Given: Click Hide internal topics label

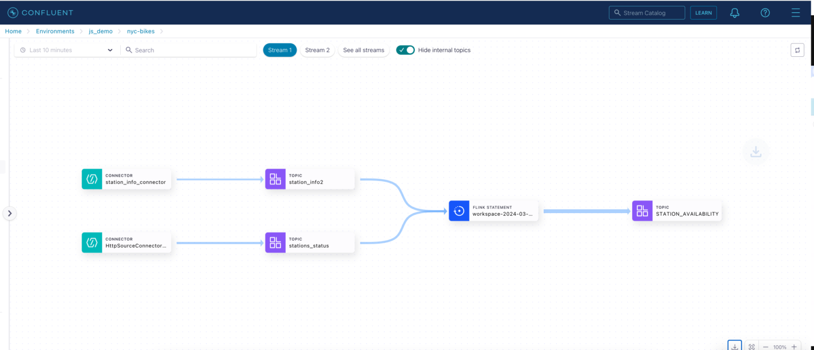Looking at the screenshot, I should tap(444, 50).
